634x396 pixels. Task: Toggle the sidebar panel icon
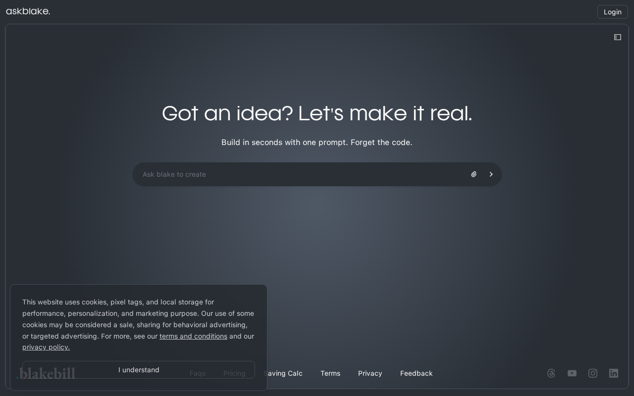(618, 37)
